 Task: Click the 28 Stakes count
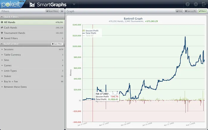(62, 76)
